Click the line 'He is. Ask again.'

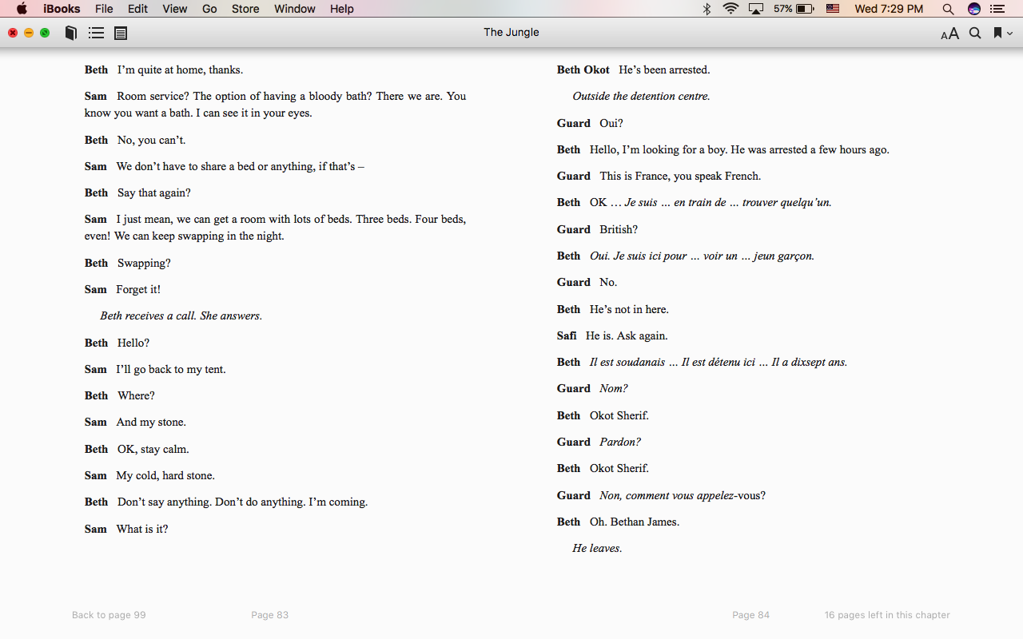coord(627,336)
